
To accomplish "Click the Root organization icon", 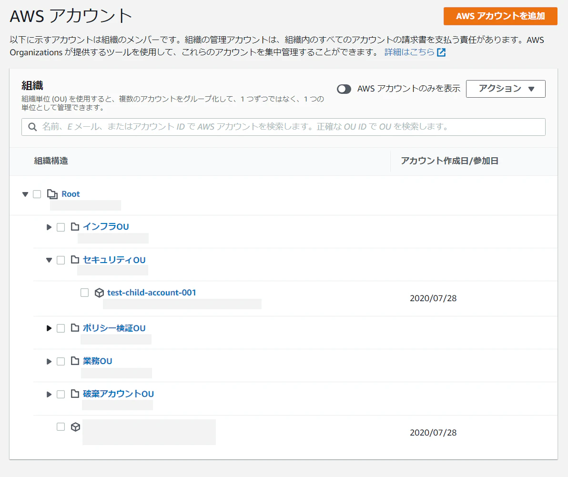I will 52,194.
